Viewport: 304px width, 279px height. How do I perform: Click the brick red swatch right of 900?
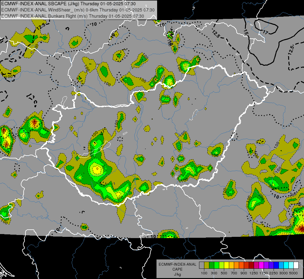click(247, 265)
